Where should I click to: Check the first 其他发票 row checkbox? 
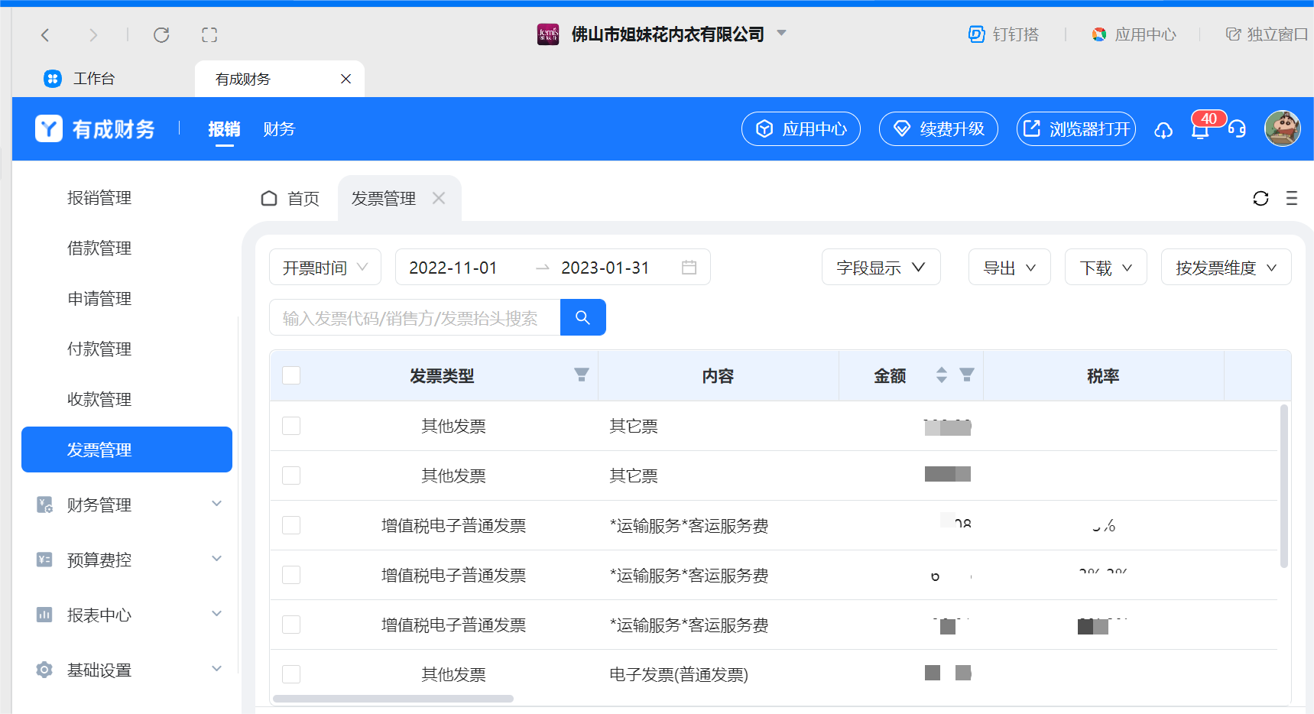[x=291, y=426]
